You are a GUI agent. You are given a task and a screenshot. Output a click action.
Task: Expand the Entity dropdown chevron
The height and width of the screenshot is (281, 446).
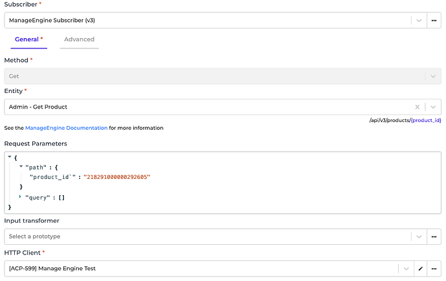click(433, 107)
